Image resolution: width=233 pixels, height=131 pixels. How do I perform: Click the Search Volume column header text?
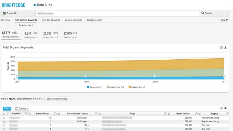pos(182,114)
